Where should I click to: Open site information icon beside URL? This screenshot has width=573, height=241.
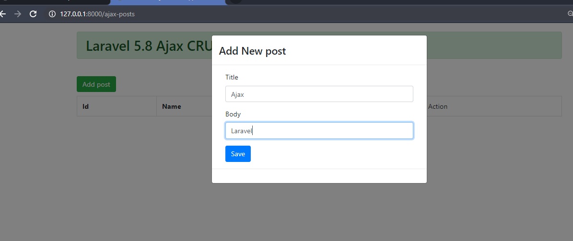52,14
